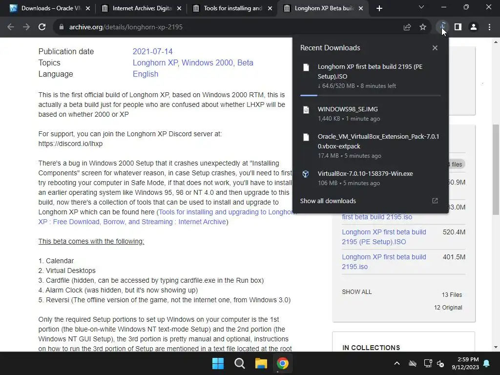Click 13 Files count link
This screenshot has width=500, height=375.
click(452, 294)
